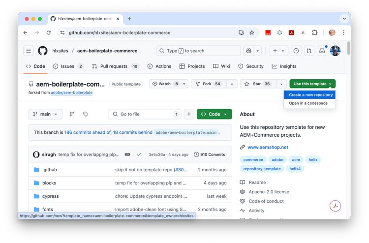Click the helix topic tag

click(x=313, y=160)
